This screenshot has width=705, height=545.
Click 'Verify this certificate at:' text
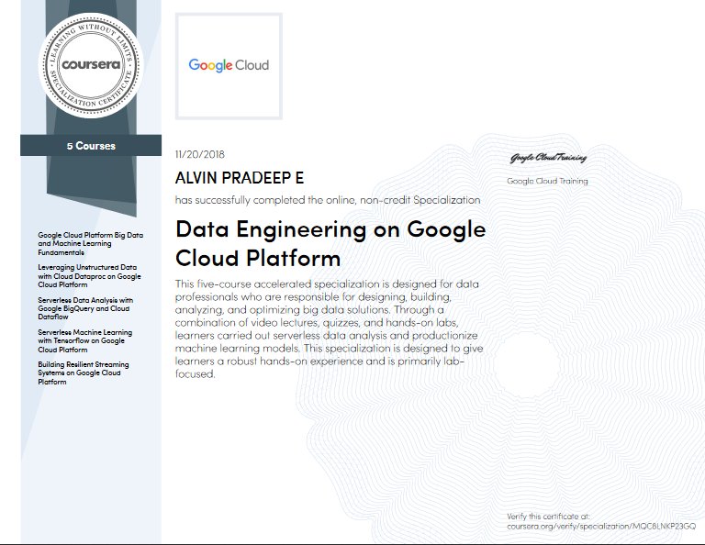click(x=548, y=517)
